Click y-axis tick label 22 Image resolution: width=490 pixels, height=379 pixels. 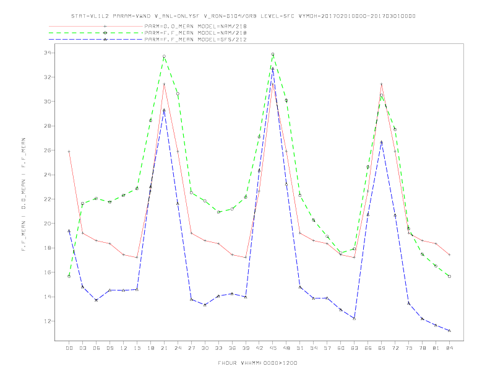48,199
